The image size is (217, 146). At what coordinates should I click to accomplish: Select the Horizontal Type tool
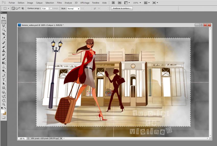click(4, 80)
